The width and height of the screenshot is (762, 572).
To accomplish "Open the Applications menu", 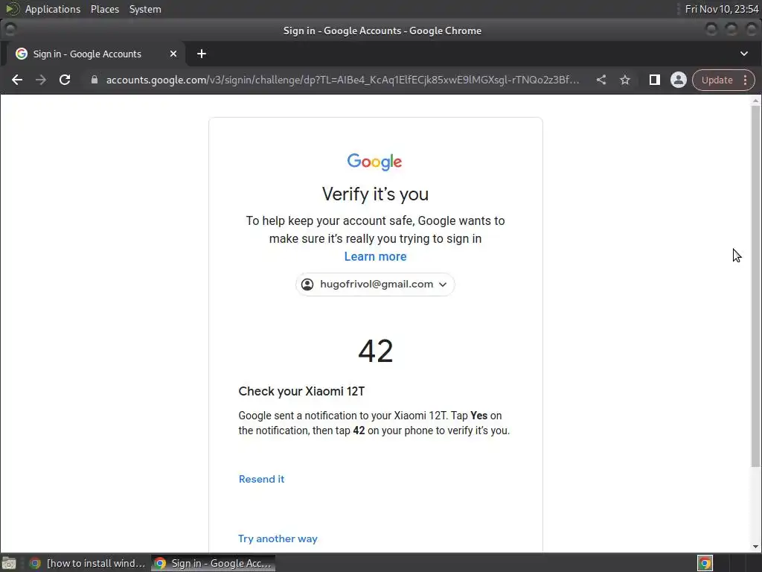I will pyautogui.click(x=53, y=9).
